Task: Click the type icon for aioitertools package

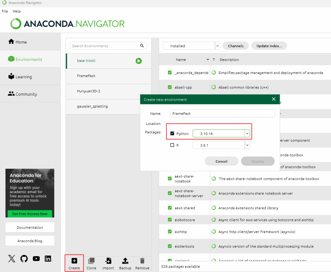Action: 214,246
